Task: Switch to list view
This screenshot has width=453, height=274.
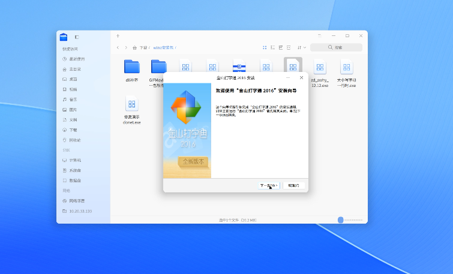Action: tap(272, 47)
